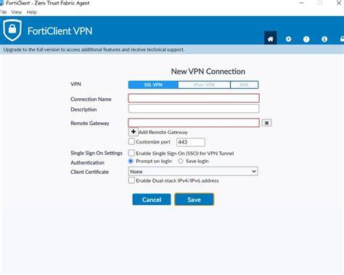The image size is (344, 275).
Task: Enable the Customize port checkbox
Action: pyautogui.click(x=131, y=141)
